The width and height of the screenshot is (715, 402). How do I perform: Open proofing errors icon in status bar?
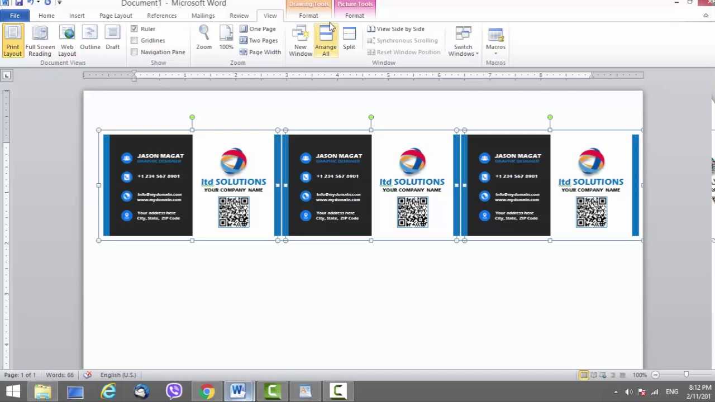(x=87, y=375)
